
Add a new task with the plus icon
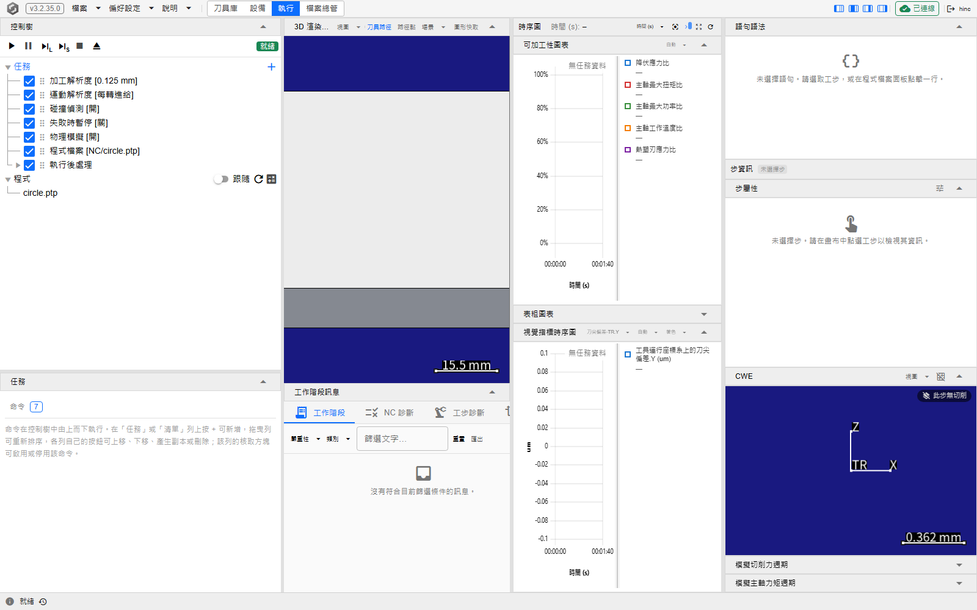[272, 66]
